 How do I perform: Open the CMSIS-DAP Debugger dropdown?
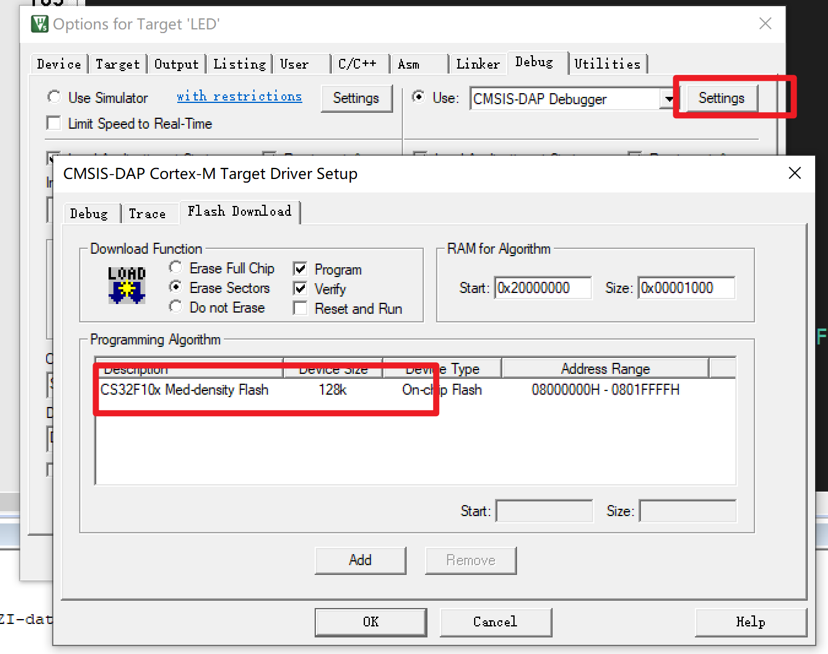(669, 99)
